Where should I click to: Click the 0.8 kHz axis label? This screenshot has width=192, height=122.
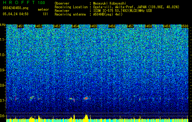coord(2,85)
